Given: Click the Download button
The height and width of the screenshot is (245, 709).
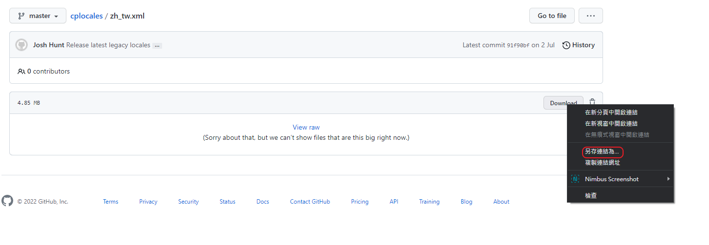Looking at the screenshot, I should pyautogui.click(x=563, y=103).
